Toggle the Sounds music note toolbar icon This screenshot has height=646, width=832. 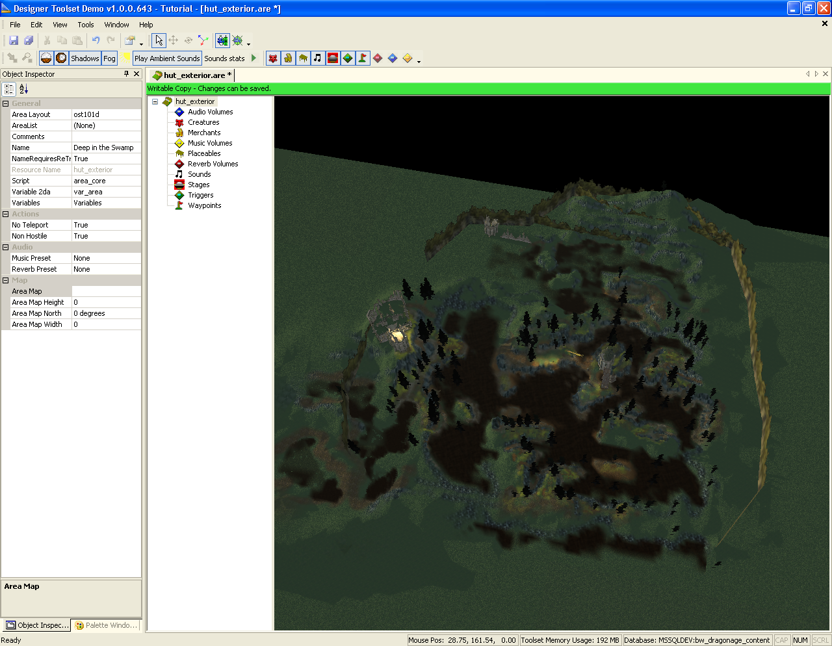[318, 58]
